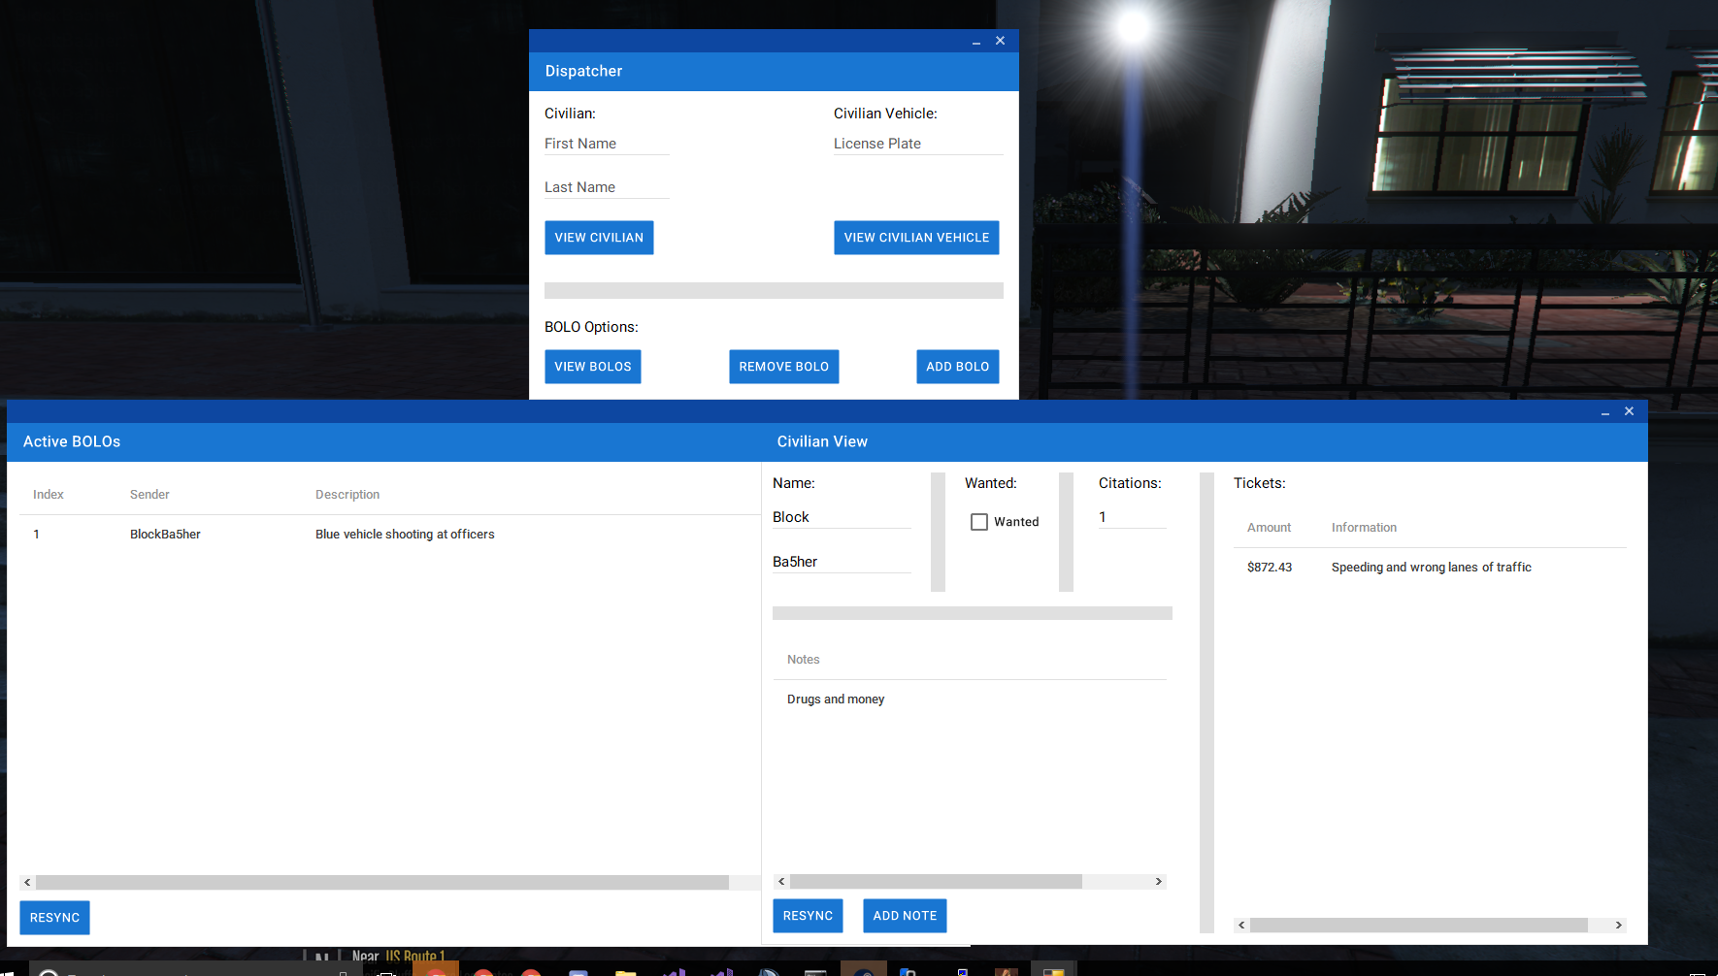Image resolution: width=1718 pixels, height=976 pixels.
Task: Close the Dispatcher window
Action: coord(1000,41)
